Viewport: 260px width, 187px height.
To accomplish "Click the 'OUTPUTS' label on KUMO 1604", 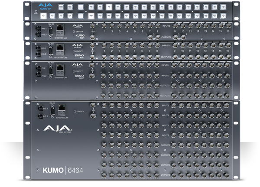I will click(166, 37).
